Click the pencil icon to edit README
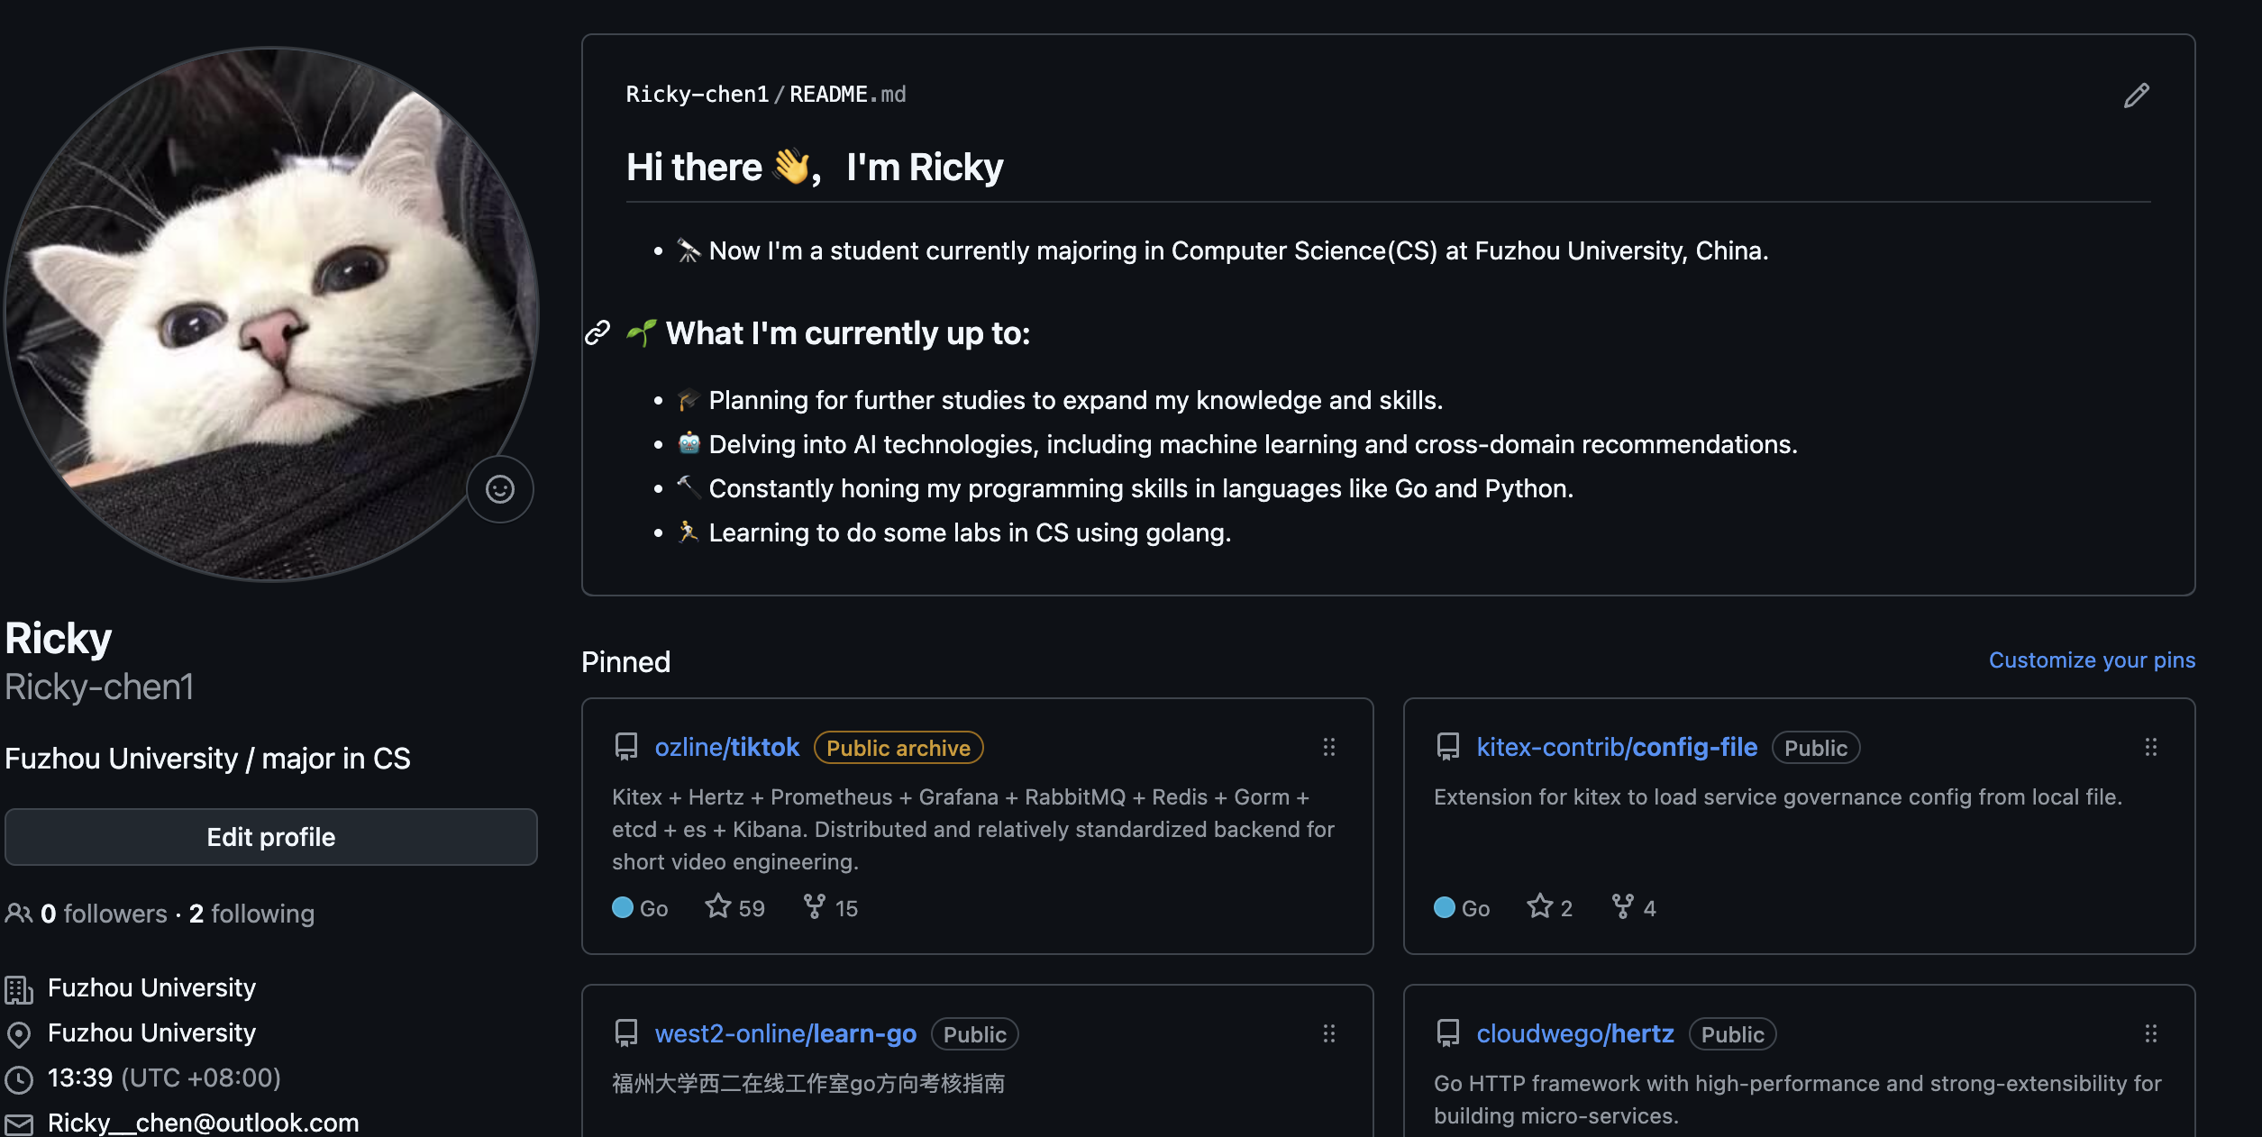 tap(2136, 96)
